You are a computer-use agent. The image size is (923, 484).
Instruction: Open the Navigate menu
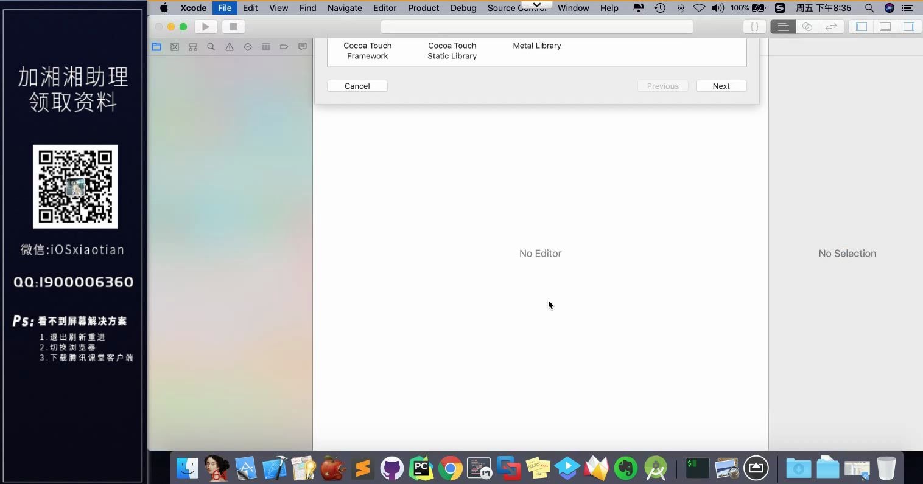coord(345,8)
